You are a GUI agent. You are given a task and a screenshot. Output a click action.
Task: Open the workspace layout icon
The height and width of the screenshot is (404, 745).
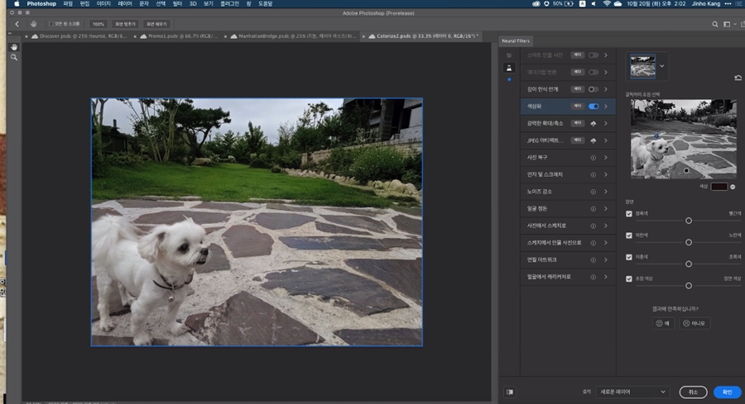(x=727, y=24)
